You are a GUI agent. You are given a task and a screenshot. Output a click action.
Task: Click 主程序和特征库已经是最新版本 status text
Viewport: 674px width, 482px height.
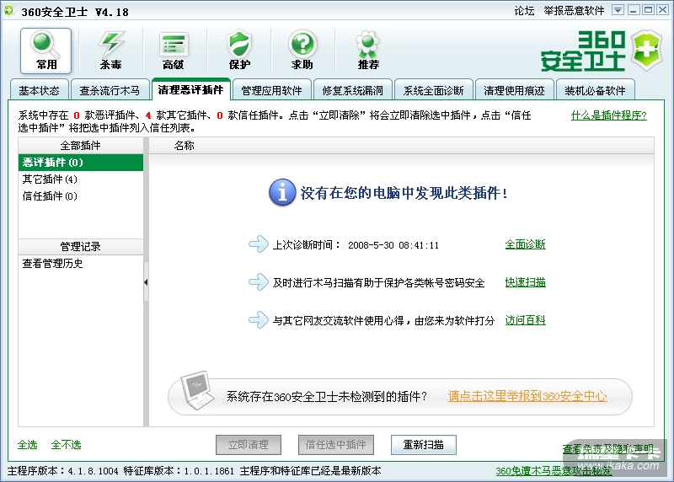(310, 471)
